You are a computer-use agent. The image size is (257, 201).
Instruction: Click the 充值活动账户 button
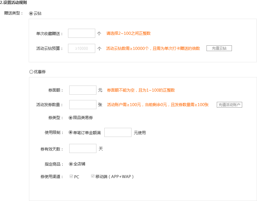coord(229,105)
